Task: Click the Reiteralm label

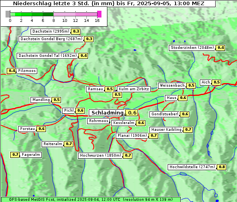Action: (x=53, y=144)
